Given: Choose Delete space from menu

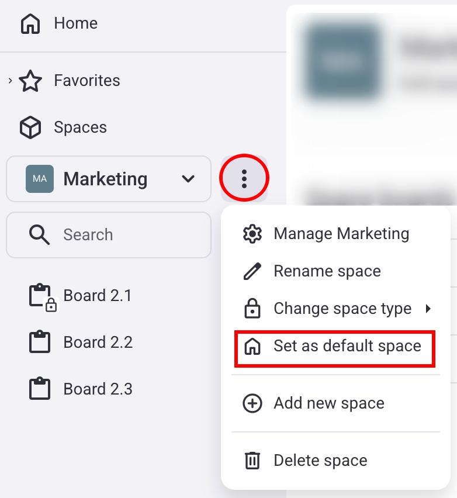Looking at the screenshot, I should point(320,461).
